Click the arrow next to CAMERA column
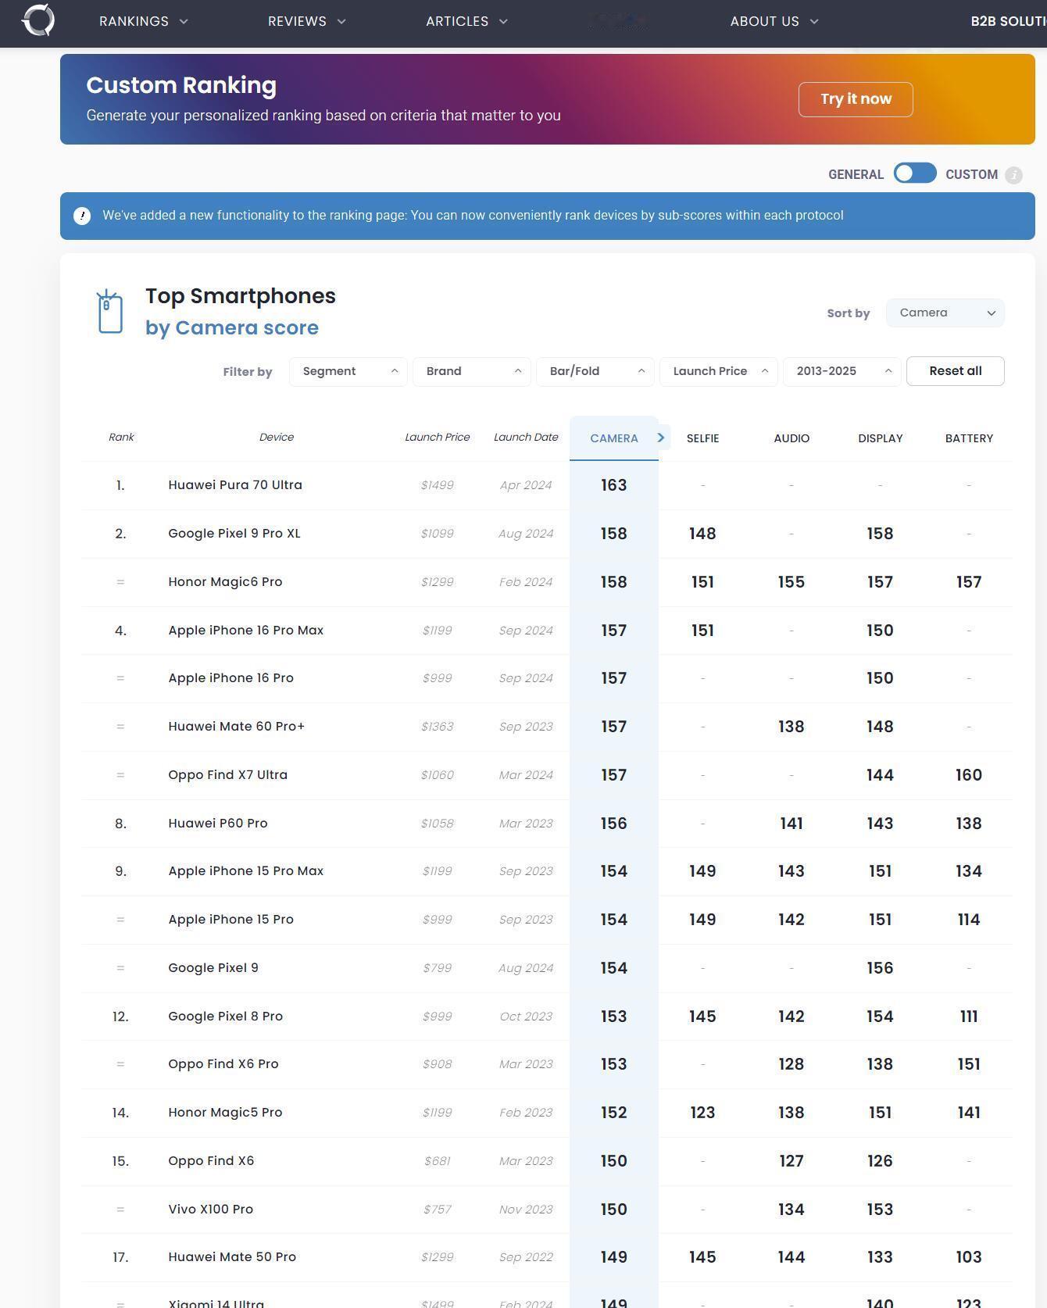Image resolution: width=1047 pixels, height=1308 pixels. [660, 438]
